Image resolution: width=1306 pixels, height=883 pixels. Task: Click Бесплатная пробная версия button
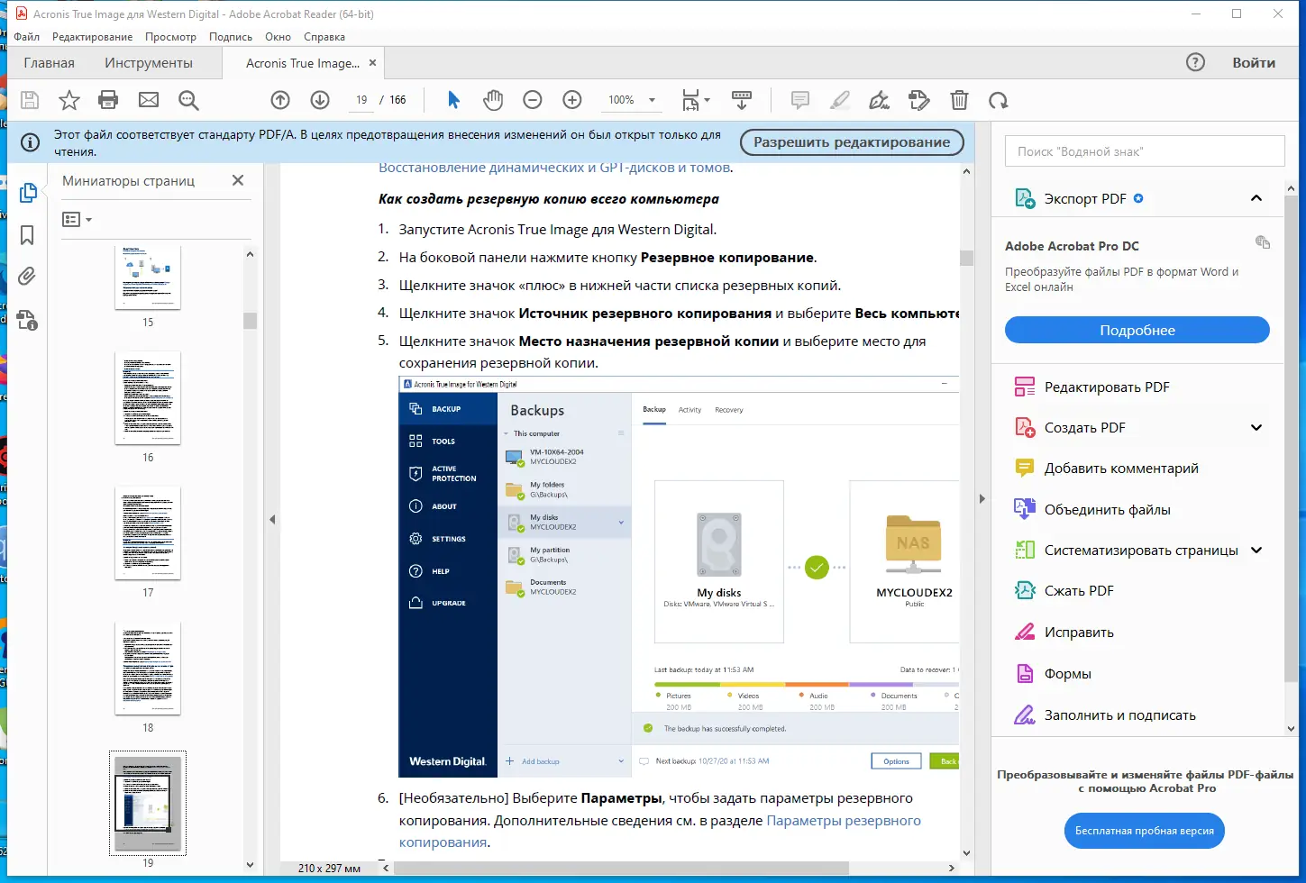[x=1145, y=831]
